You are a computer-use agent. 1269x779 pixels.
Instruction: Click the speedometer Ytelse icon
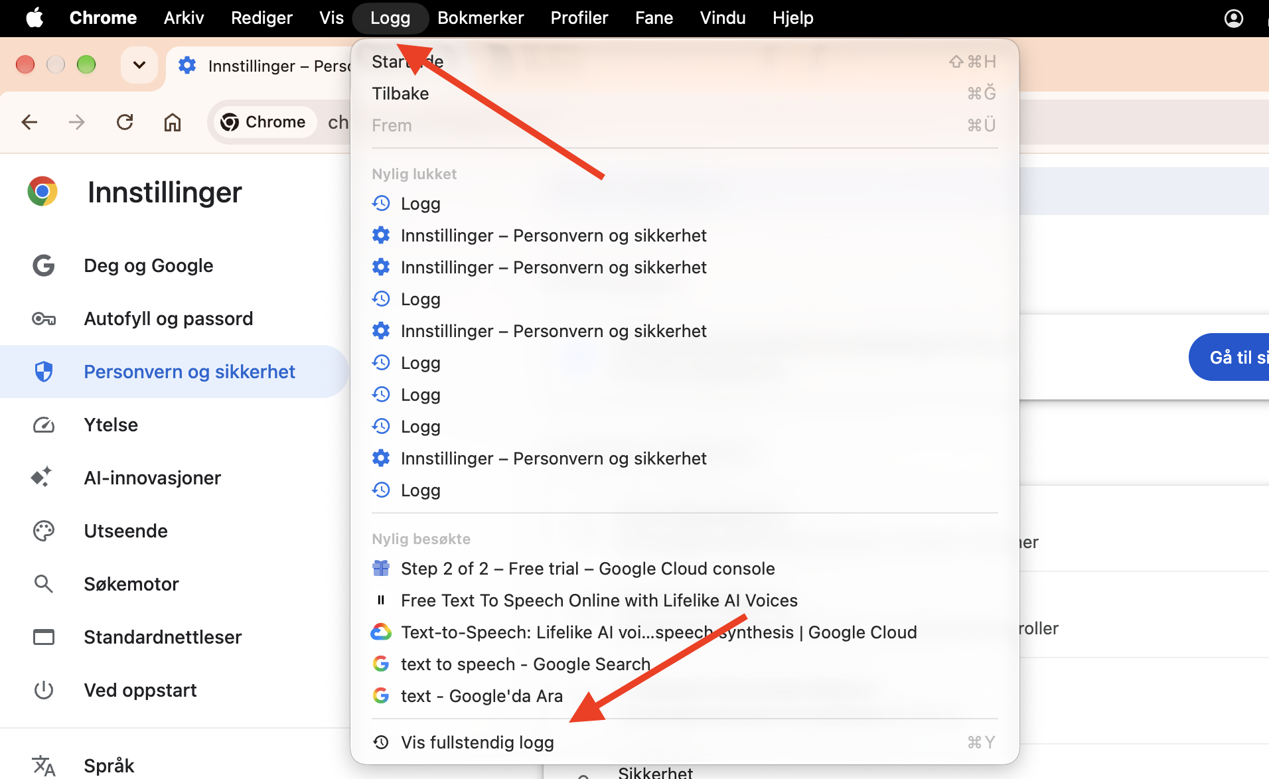click(x=44, y=425)
